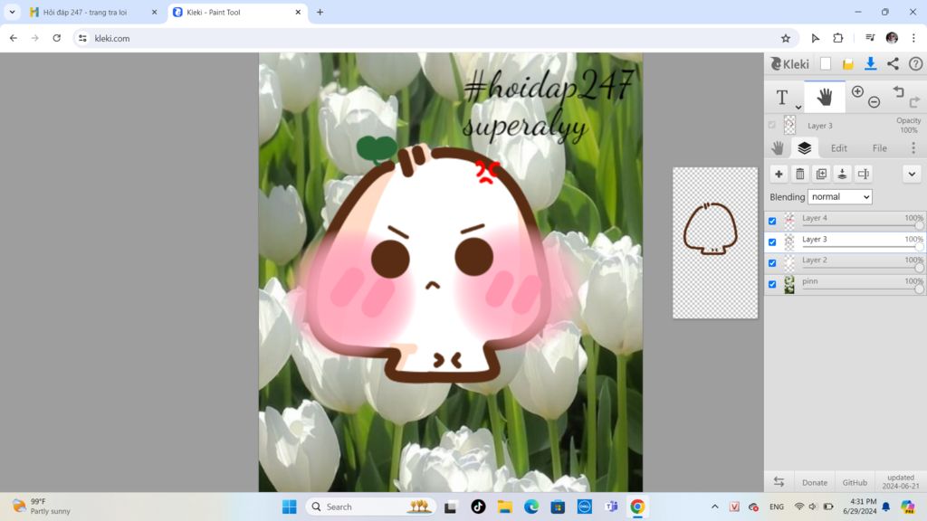Image resolution: width=927 pixels, height=521 pixels.
Task: Open TikTok from the taskbar
Action: click(478, 507)
